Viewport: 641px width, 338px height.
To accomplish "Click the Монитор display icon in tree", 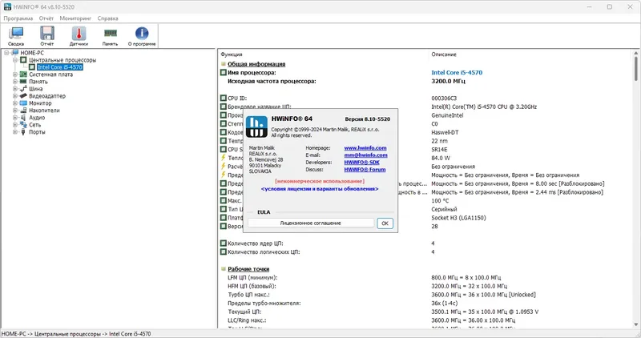I will (x=23, y=103).
